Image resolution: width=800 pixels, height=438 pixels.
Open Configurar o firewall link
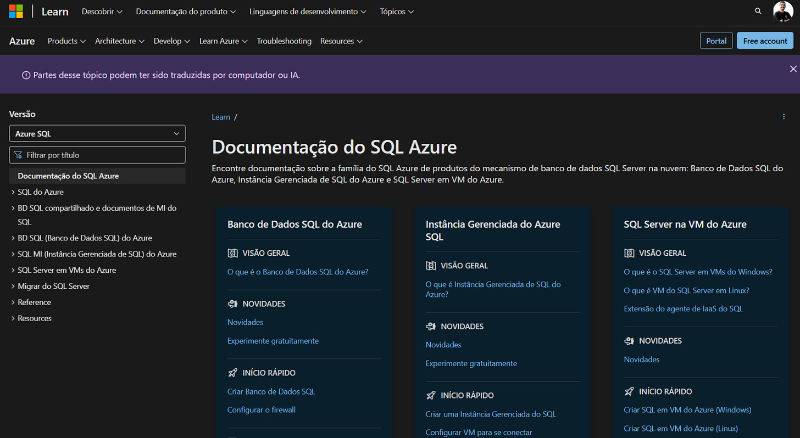click(x=262, y=409)
